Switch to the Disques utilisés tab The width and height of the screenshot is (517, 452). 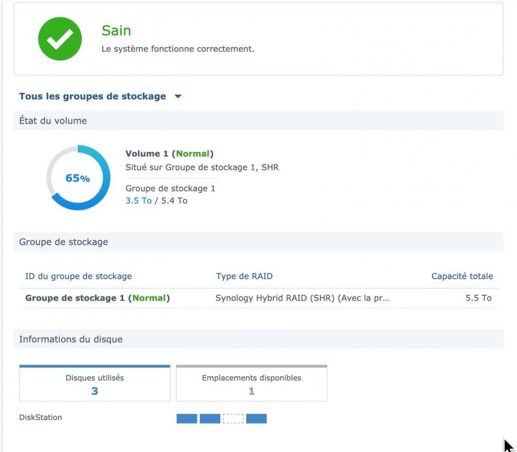95,384
